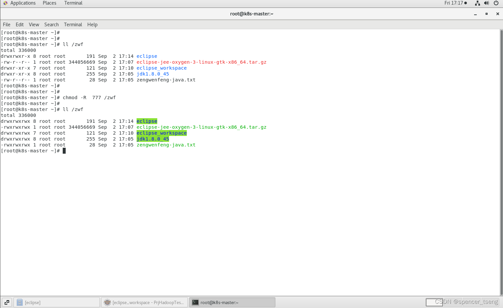The image size is (503, 308).
Task: Open the Places menu on the top panel
Action: point(49,3)
